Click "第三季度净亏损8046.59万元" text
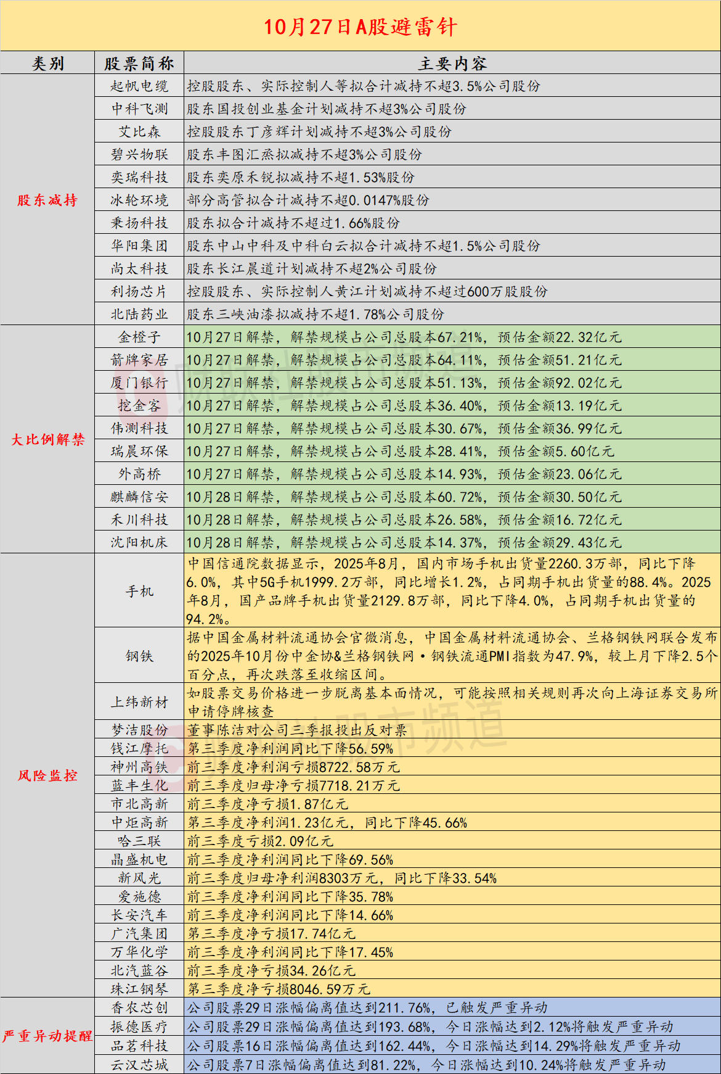Screen dimensions: 721x1074 click(x=279, y=989)
